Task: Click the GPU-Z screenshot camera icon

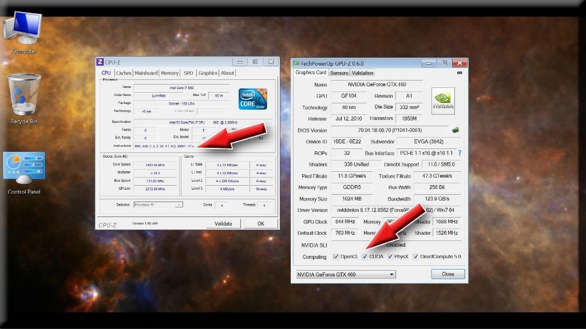Action: click(x=460, y=73)
